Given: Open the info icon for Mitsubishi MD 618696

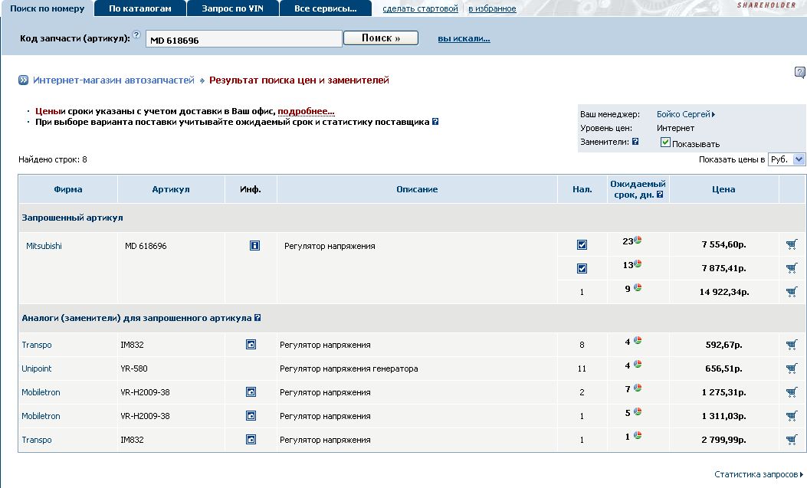Looking at the screenshot, I should 254,246.
